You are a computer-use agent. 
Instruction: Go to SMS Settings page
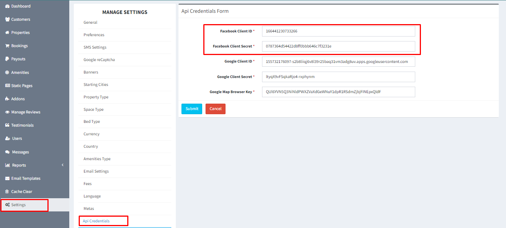[95, 47]
